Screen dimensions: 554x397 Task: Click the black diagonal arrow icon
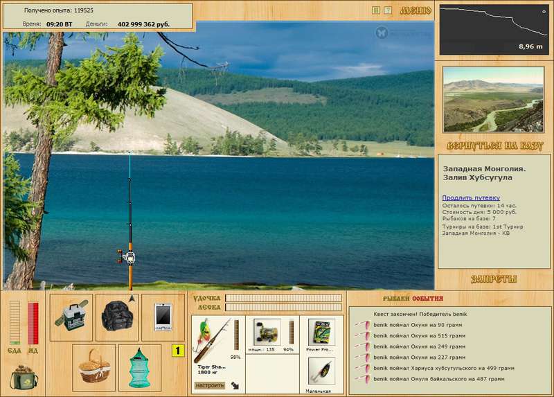click(x=235, y=385)
